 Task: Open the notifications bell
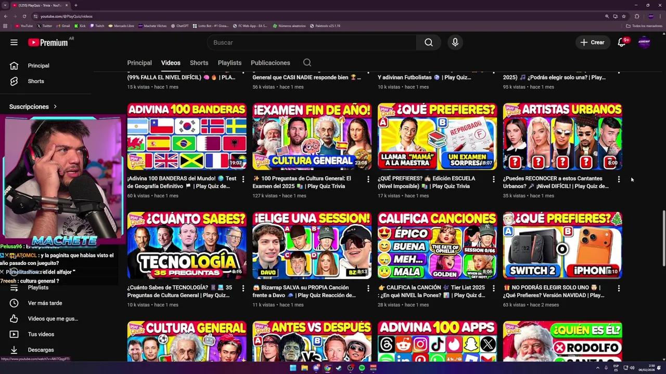622,43
